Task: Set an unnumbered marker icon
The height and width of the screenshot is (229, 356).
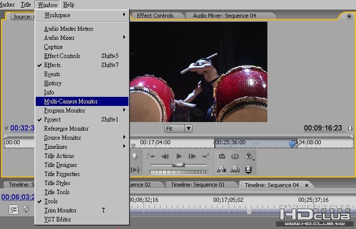Action: 134,156
